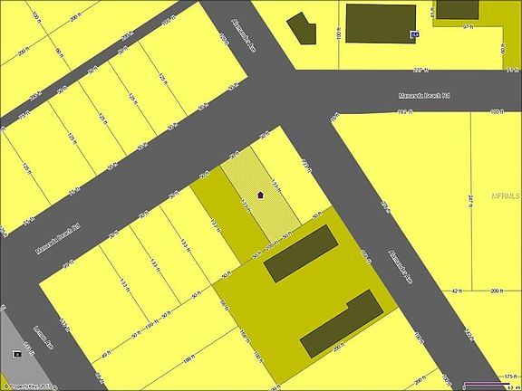Select the rectangular building above the L-shaped building
Viewport: 522px width, 391px height.
301,253
